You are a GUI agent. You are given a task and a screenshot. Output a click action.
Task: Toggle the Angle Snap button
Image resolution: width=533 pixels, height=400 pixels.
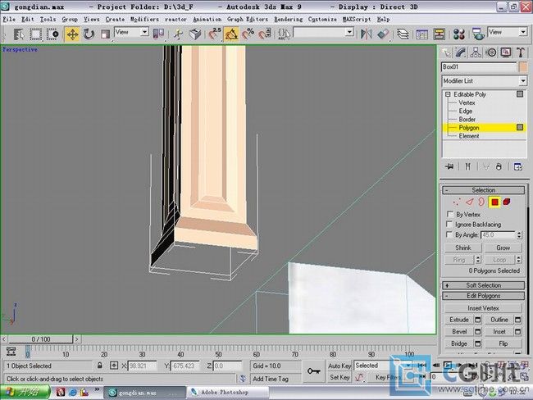point(231,34)
